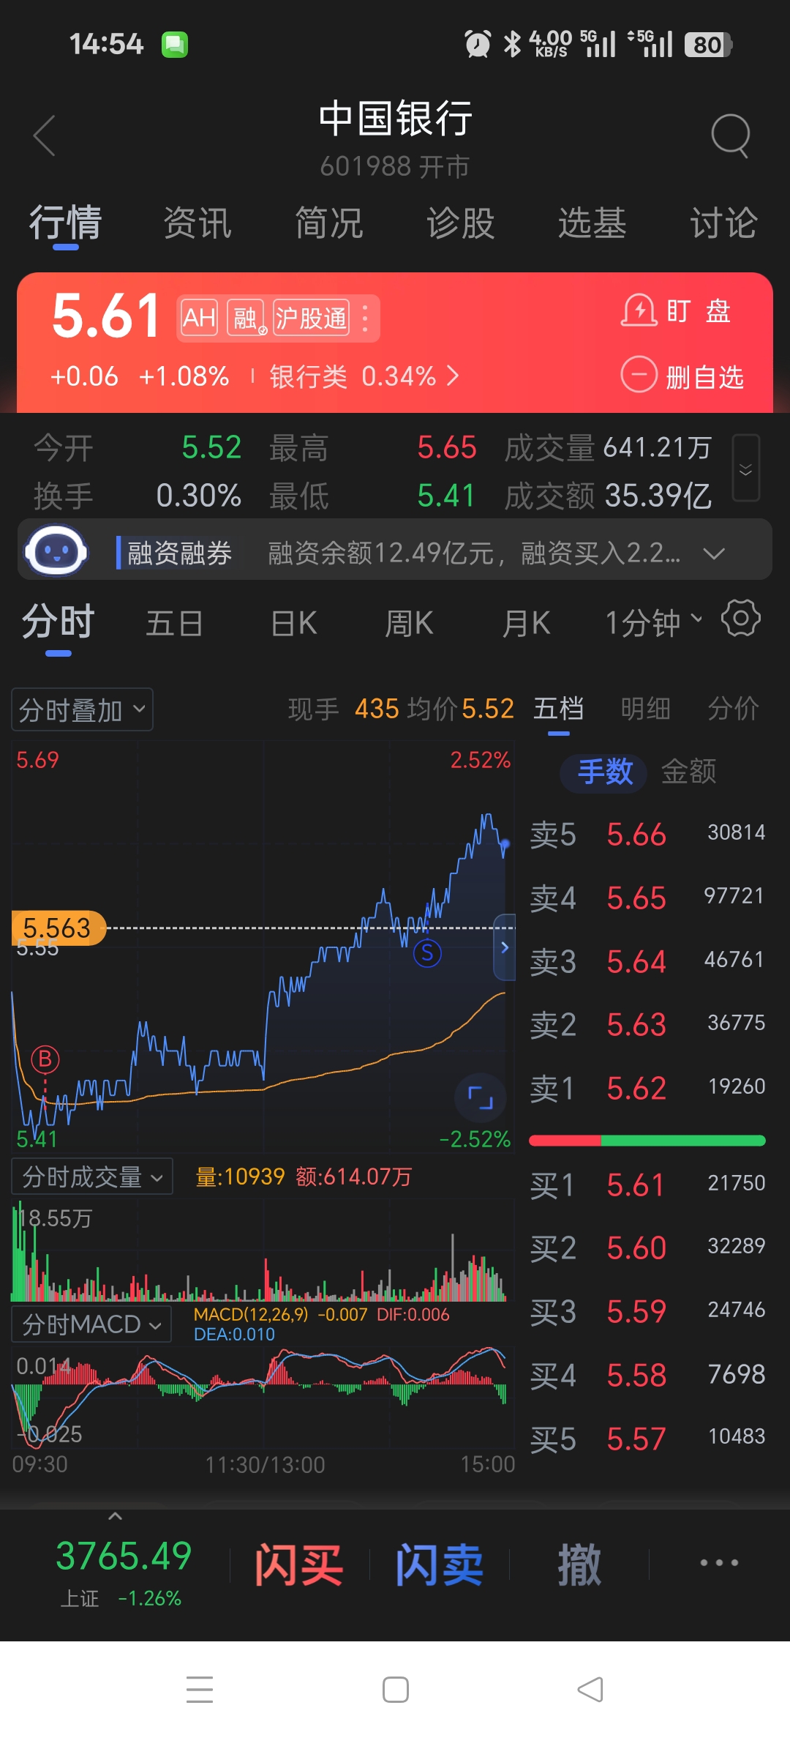Expand the 融资融券 info banner chevron
This screenshot has width=790, height=1738.
(x=713, y=553)
